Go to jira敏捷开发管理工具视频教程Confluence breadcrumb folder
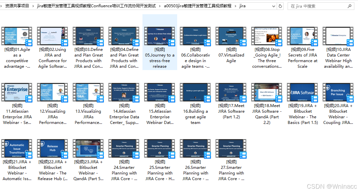The height and width of the screenshot is (192, 358). click(x=96, y=6)
